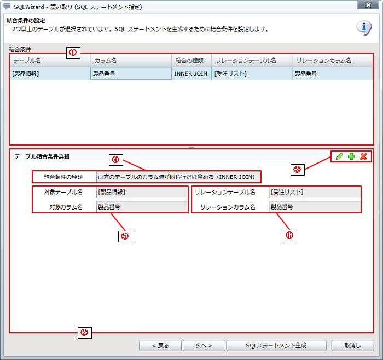Click the リレーションテーブル名 field
Image resolution: width=383 pixels, height=360 pixels.
(314, 192)
